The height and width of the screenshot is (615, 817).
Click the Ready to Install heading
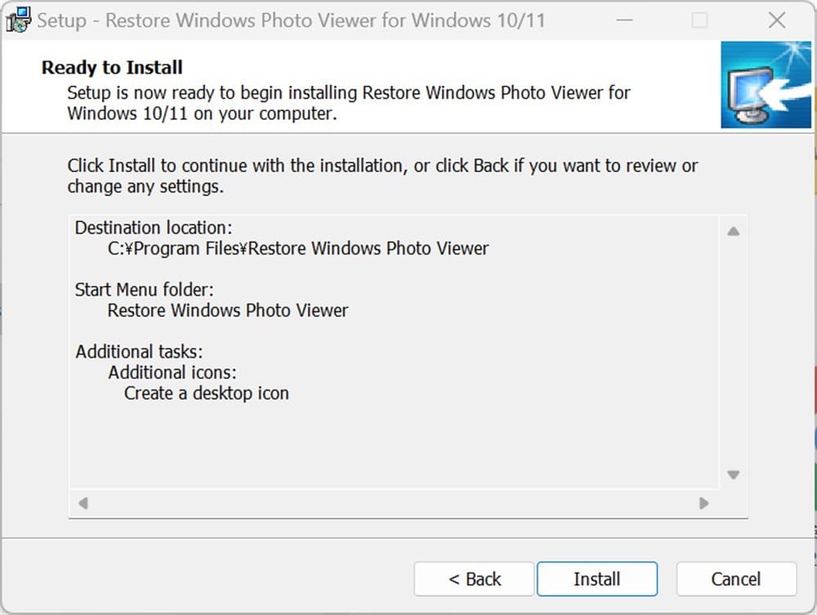(110, 68)
